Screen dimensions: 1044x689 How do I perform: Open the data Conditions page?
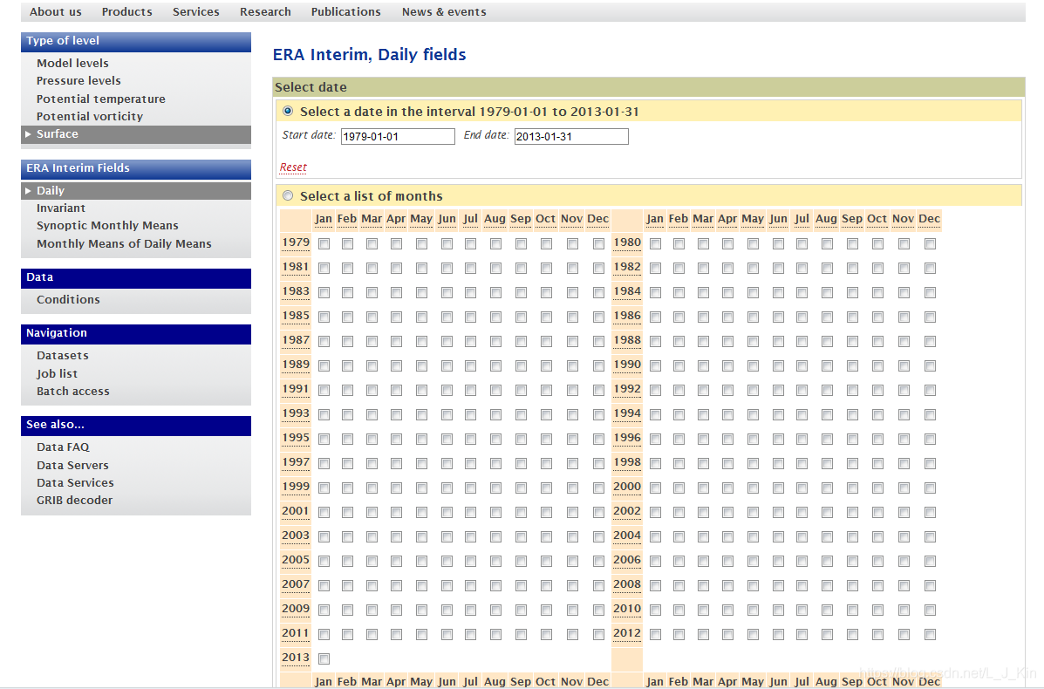tap(68, 299)
